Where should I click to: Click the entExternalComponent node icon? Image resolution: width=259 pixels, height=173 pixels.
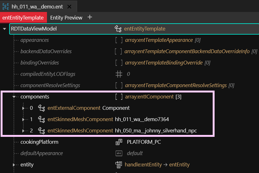tap(41, 108)
